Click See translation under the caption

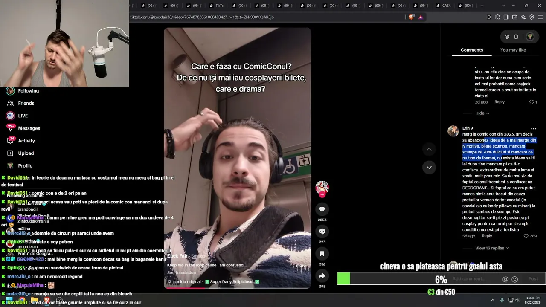coord(181,272)
